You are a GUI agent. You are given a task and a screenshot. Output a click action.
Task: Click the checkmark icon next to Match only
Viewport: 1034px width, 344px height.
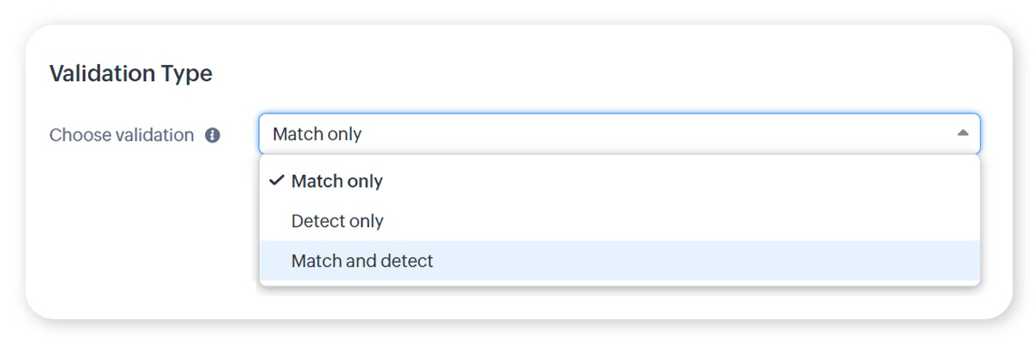pos(276,181)
